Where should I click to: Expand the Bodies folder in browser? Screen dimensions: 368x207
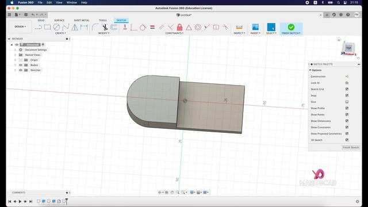click(16, 65)
